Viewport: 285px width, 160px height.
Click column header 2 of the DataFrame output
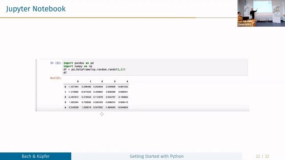tap(102, 81)
